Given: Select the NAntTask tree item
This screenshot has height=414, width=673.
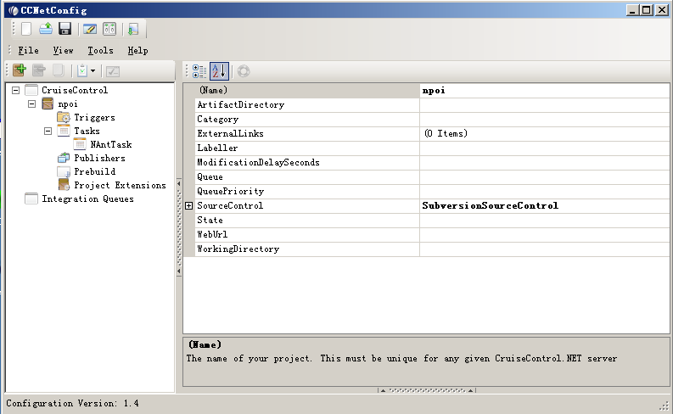Looking at the screenshot, I should tap(110, 144).
